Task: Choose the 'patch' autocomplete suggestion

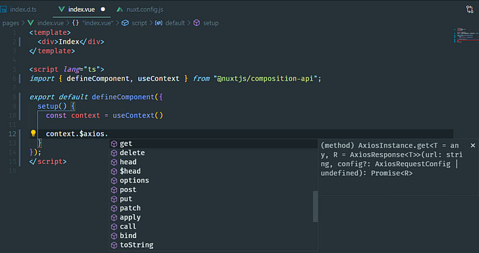Action: [x=213, y=208]
